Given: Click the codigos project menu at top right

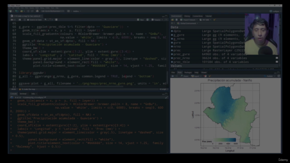Looking at the screenshot, I should pyautogui.click(x=275, y=11).
